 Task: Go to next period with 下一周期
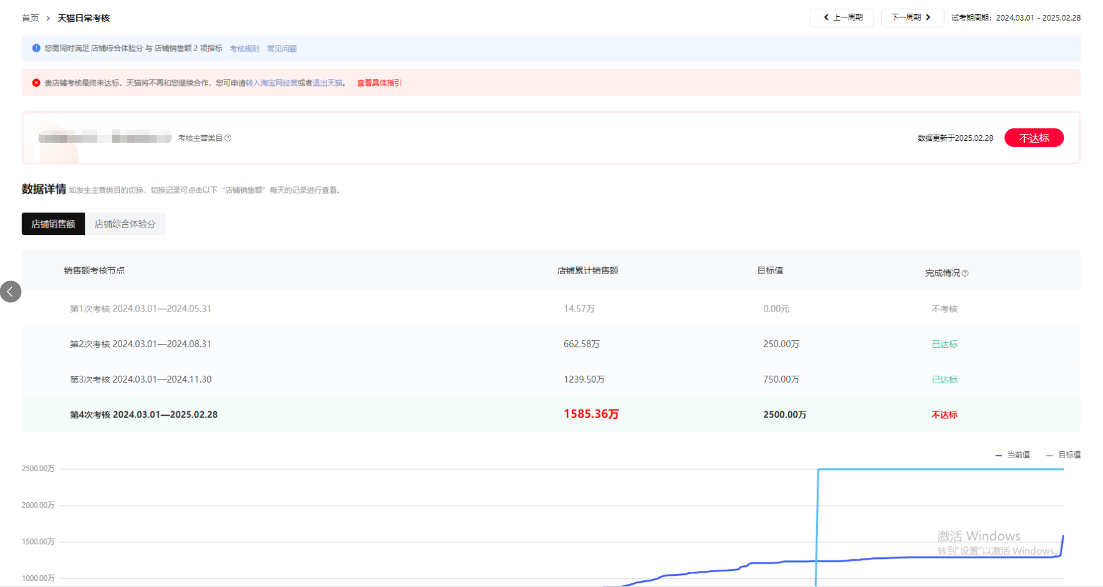912,17
